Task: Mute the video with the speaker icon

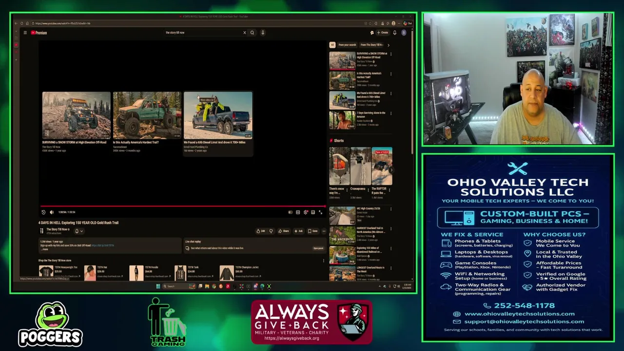Action: pyautogui.click(x=52, y=212)
